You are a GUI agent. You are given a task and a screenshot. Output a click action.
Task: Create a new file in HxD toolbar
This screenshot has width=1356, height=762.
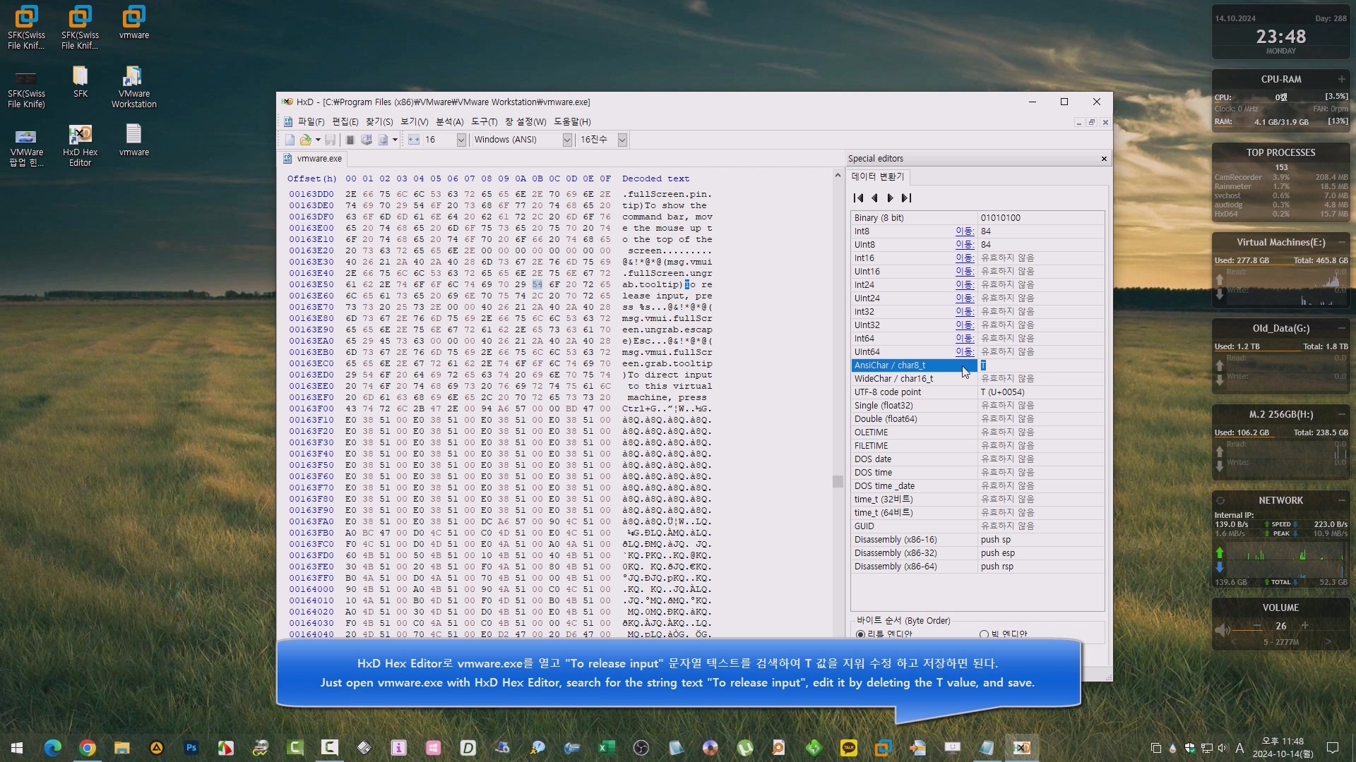coord(290,140)
